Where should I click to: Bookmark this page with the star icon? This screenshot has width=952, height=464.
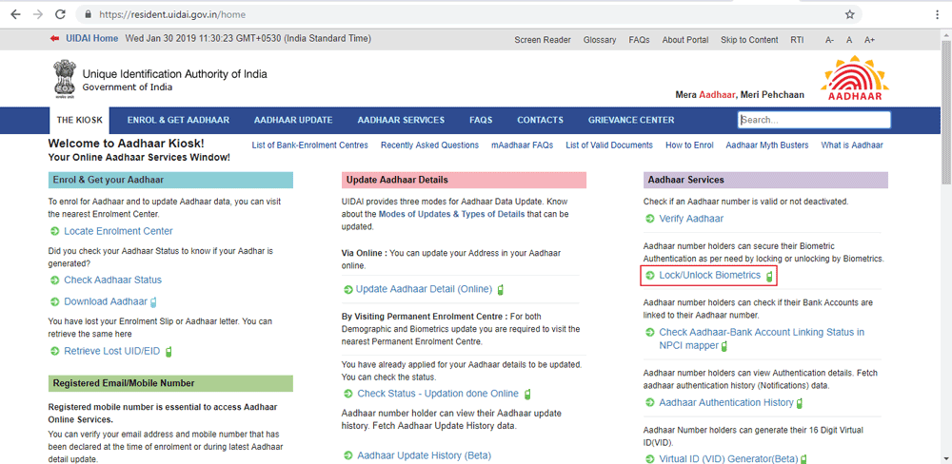coord(849,15)
